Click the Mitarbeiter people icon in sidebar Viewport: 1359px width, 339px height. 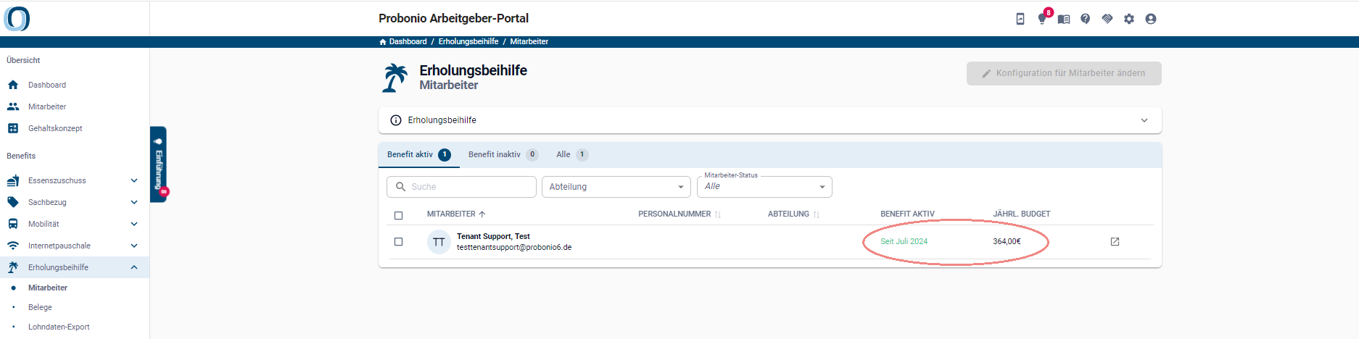coord(13,106)
